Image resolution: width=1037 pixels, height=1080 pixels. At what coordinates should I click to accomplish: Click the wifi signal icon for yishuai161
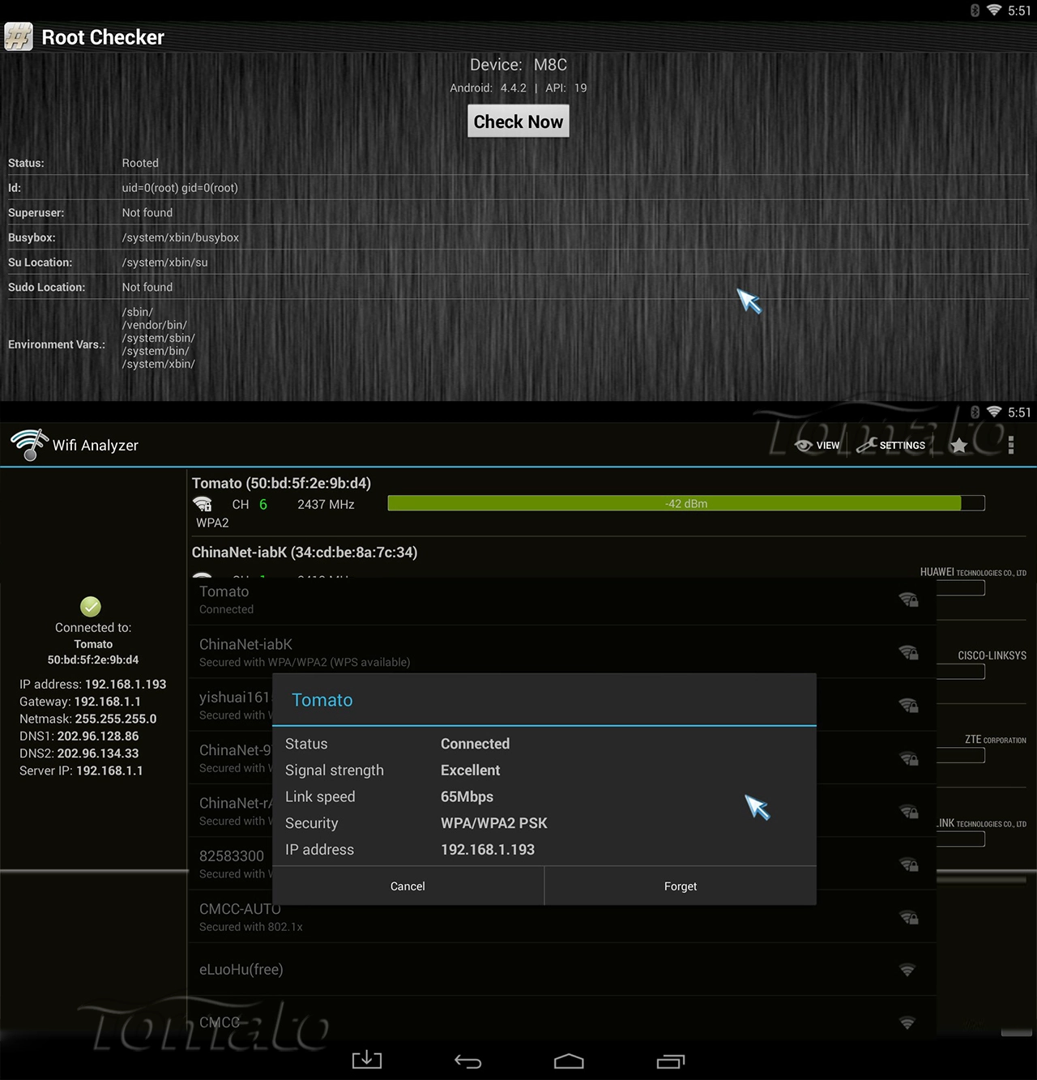point(908,705)
